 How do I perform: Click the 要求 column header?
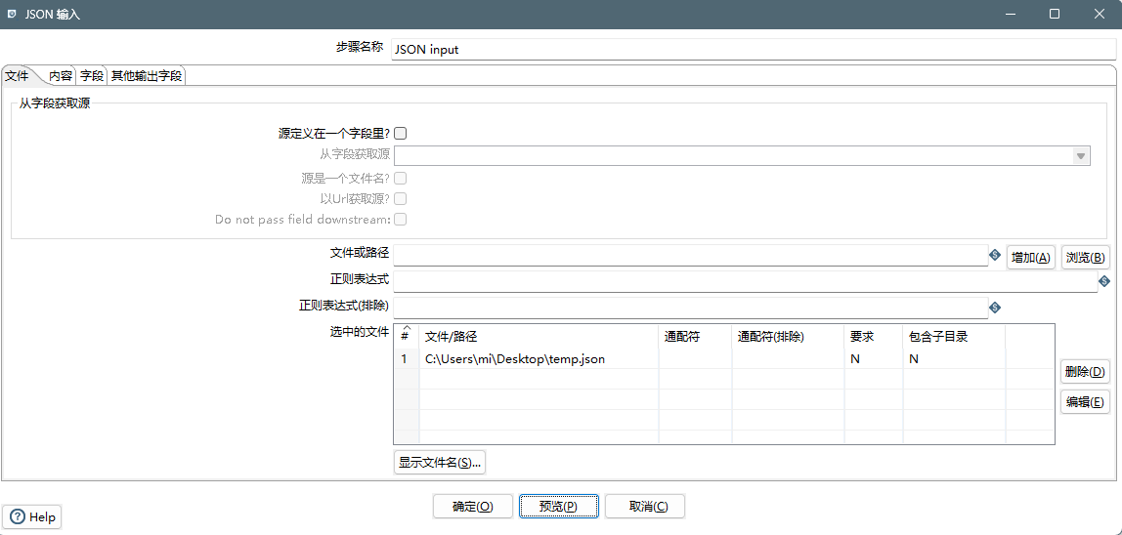(x=873, y=337)
